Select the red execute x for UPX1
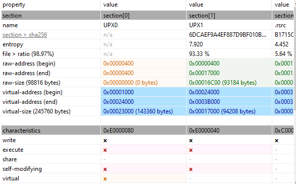 pos(191,150)
